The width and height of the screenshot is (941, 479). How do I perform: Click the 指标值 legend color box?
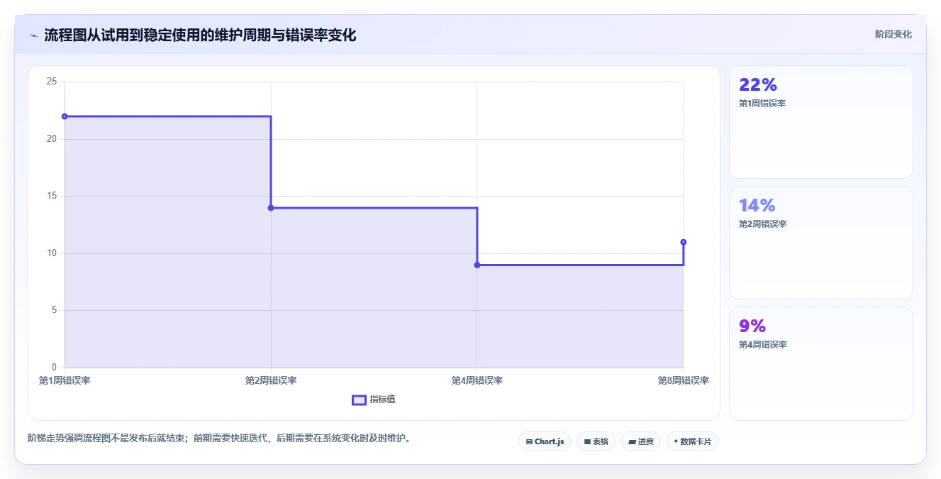(x=359, y=400)
